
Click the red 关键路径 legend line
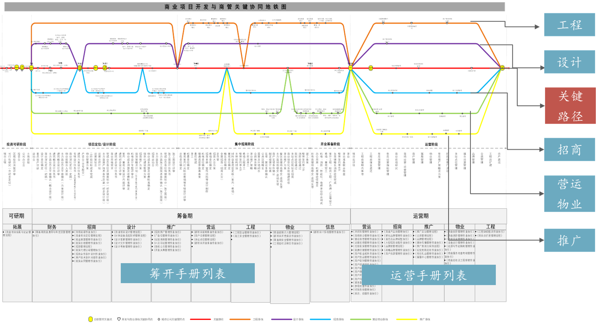pyautogui.click(x=200, y=319)
